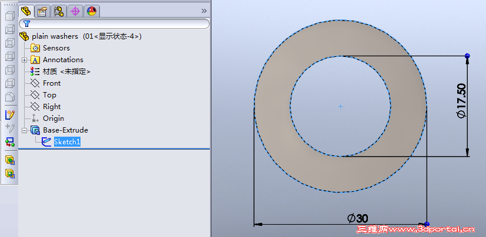The height and width of the screenshot is (237, 486).
Task: Select the Origin item in tree
Action: pyautogui.click(x=48, y=118)
